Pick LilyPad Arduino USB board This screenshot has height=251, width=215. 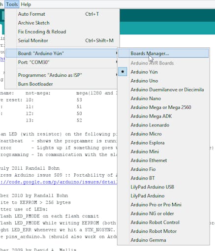(x=163, y=187)
